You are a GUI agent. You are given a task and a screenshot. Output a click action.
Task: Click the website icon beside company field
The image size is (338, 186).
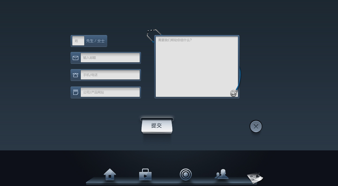[x=75, y=92]
